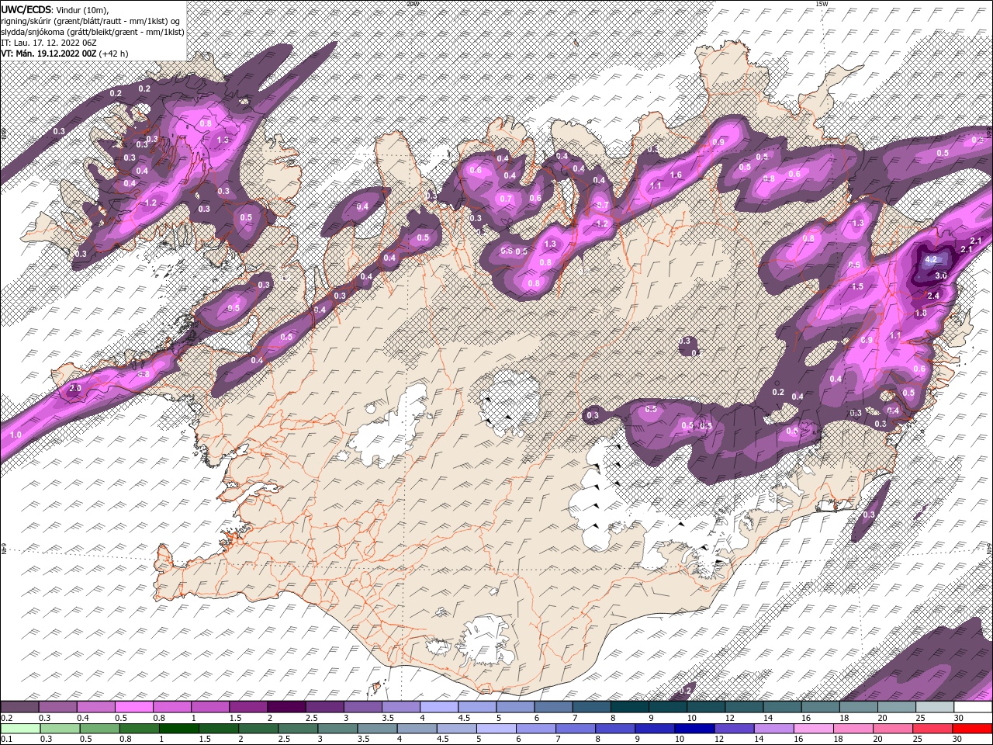Viewport: 993px width, 745px height.
Task: Select the white upper scale swatch labeled 30
Action: [x=972, y=707]
